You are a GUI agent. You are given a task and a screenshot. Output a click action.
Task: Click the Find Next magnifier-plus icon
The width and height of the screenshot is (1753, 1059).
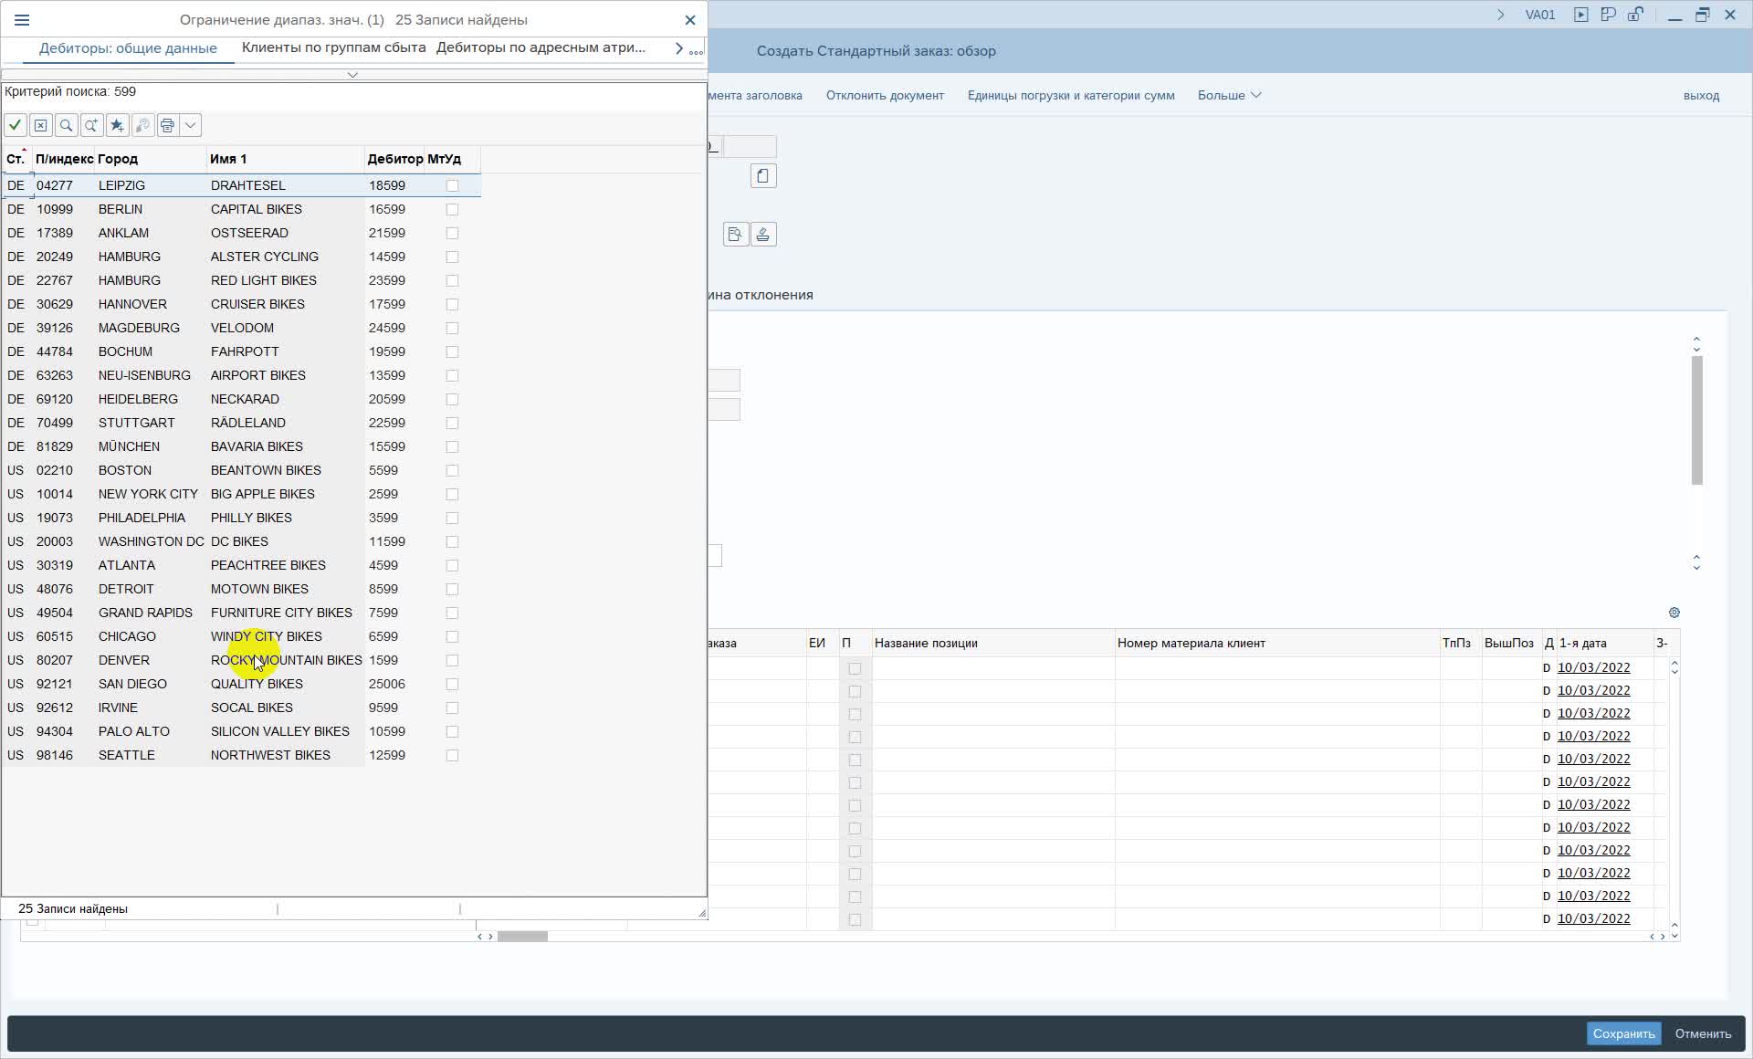click(x=92, y=125)
